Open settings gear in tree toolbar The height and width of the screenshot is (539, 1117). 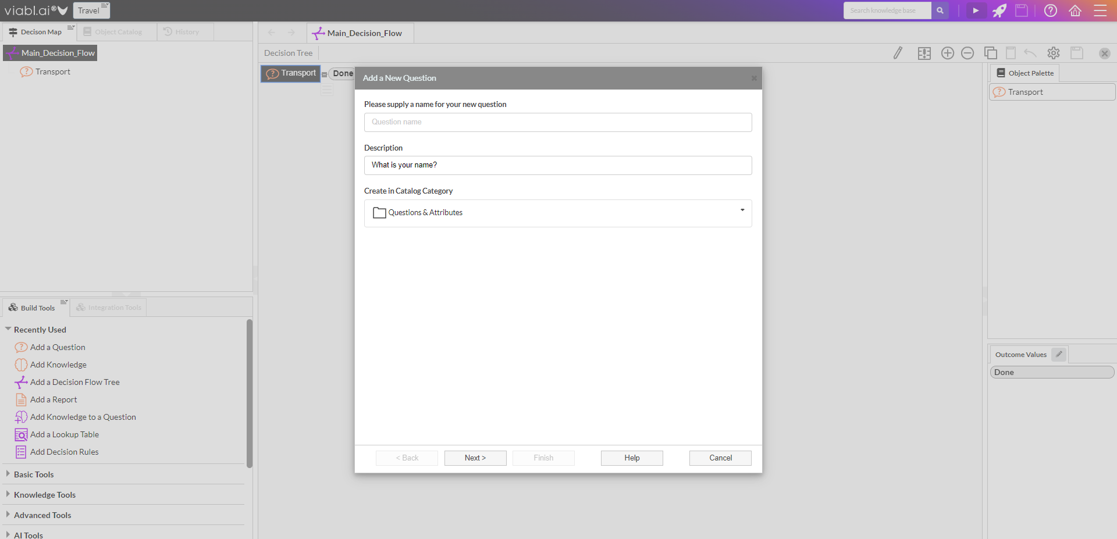1054,53
